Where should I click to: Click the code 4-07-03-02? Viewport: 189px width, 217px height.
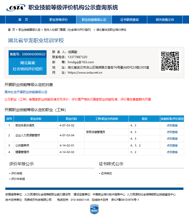[67, 125]
